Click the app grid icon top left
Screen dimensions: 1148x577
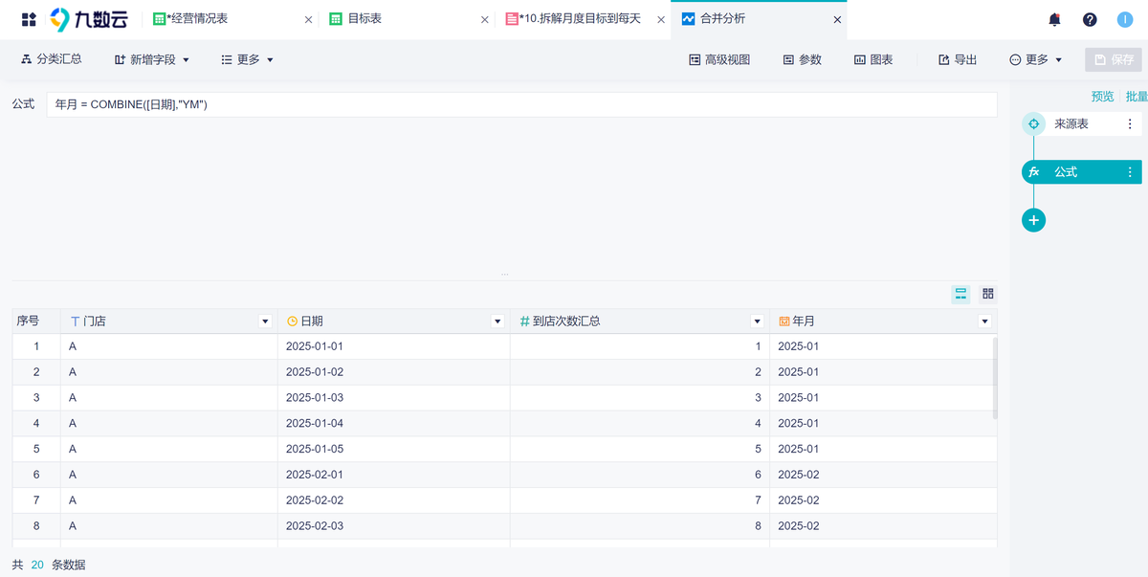[27, 18]
